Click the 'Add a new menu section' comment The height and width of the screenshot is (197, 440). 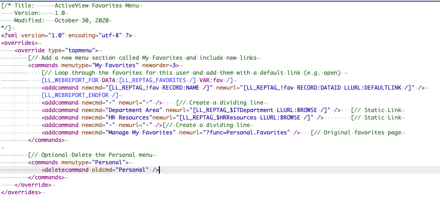coord(142,58)
